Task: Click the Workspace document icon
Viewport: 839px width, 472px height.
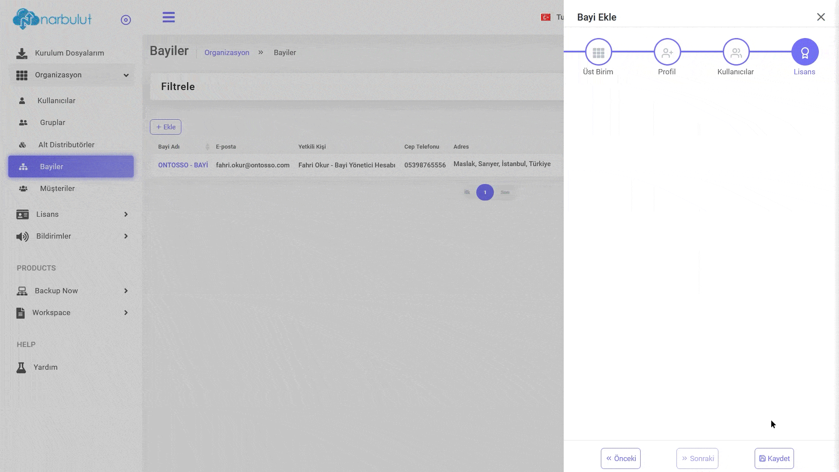Action: tap(21, 313)
